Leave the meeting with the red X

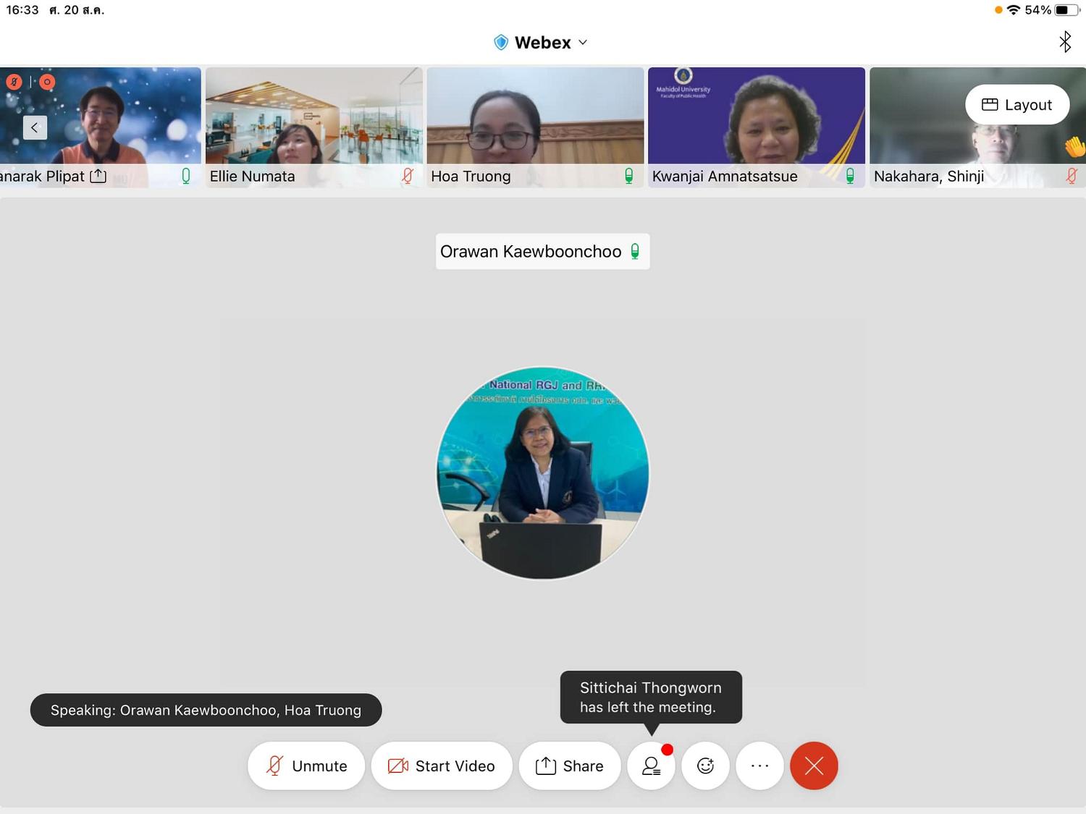[x=814, y=766]
